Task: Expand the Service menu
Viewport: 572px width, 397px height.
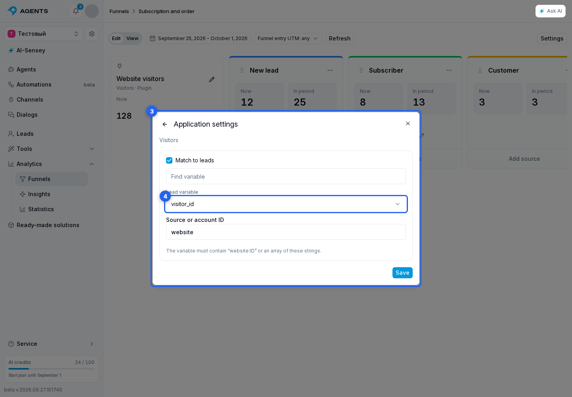Action: 52,344
